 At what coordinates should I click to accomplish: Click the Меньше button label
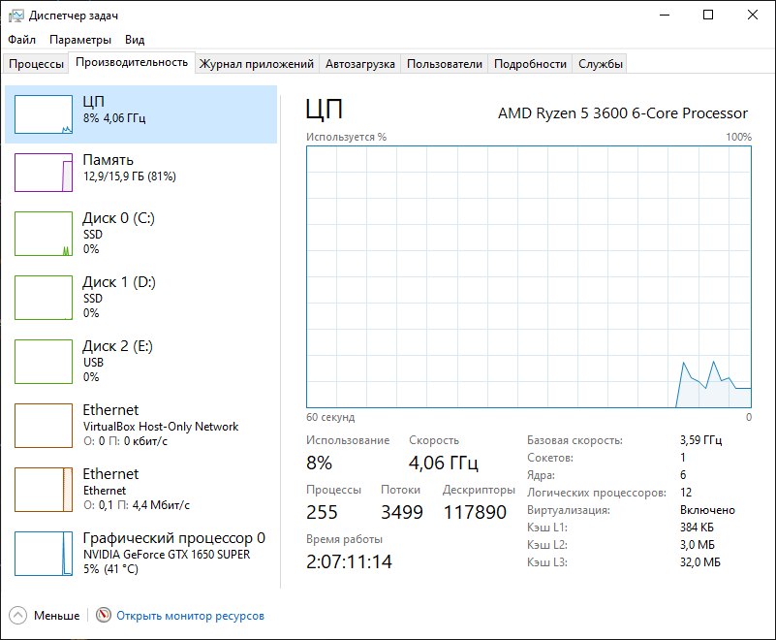56,616
